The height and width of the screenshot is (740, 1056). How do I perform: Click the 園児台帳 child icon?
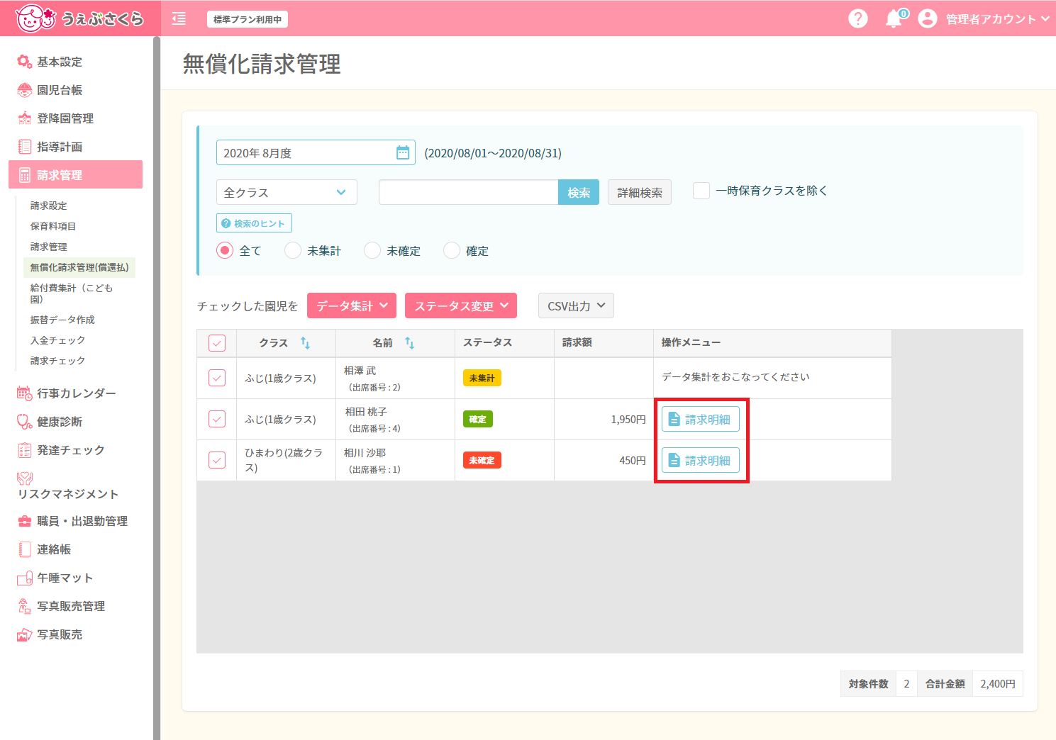coord(25,90)
